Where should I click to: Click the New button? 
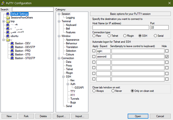coord(9,116)
